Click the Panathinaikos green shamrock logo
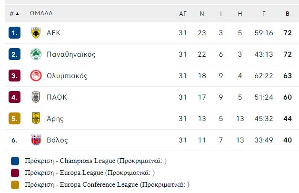This screenshot has height=193, width=299. 36,54
